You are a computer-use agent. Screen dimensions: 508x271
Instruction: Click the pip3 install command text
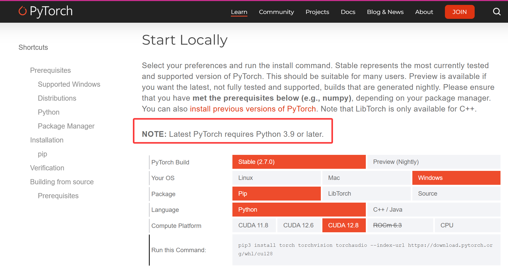click(x=366, y=249)
